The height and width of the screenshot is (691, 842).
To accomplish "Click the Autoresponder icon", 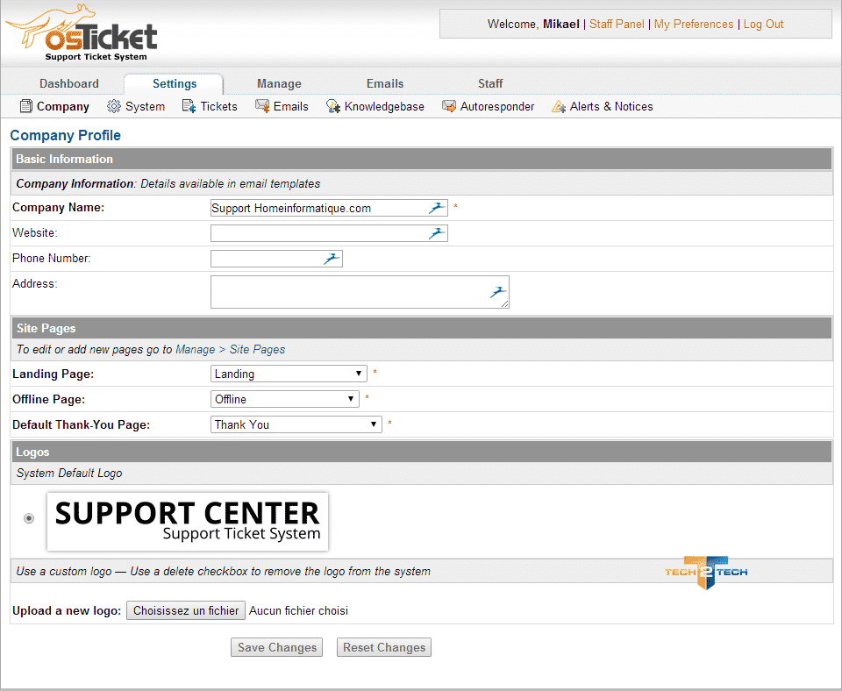I will pyautogui.click(x=449, y=107).
